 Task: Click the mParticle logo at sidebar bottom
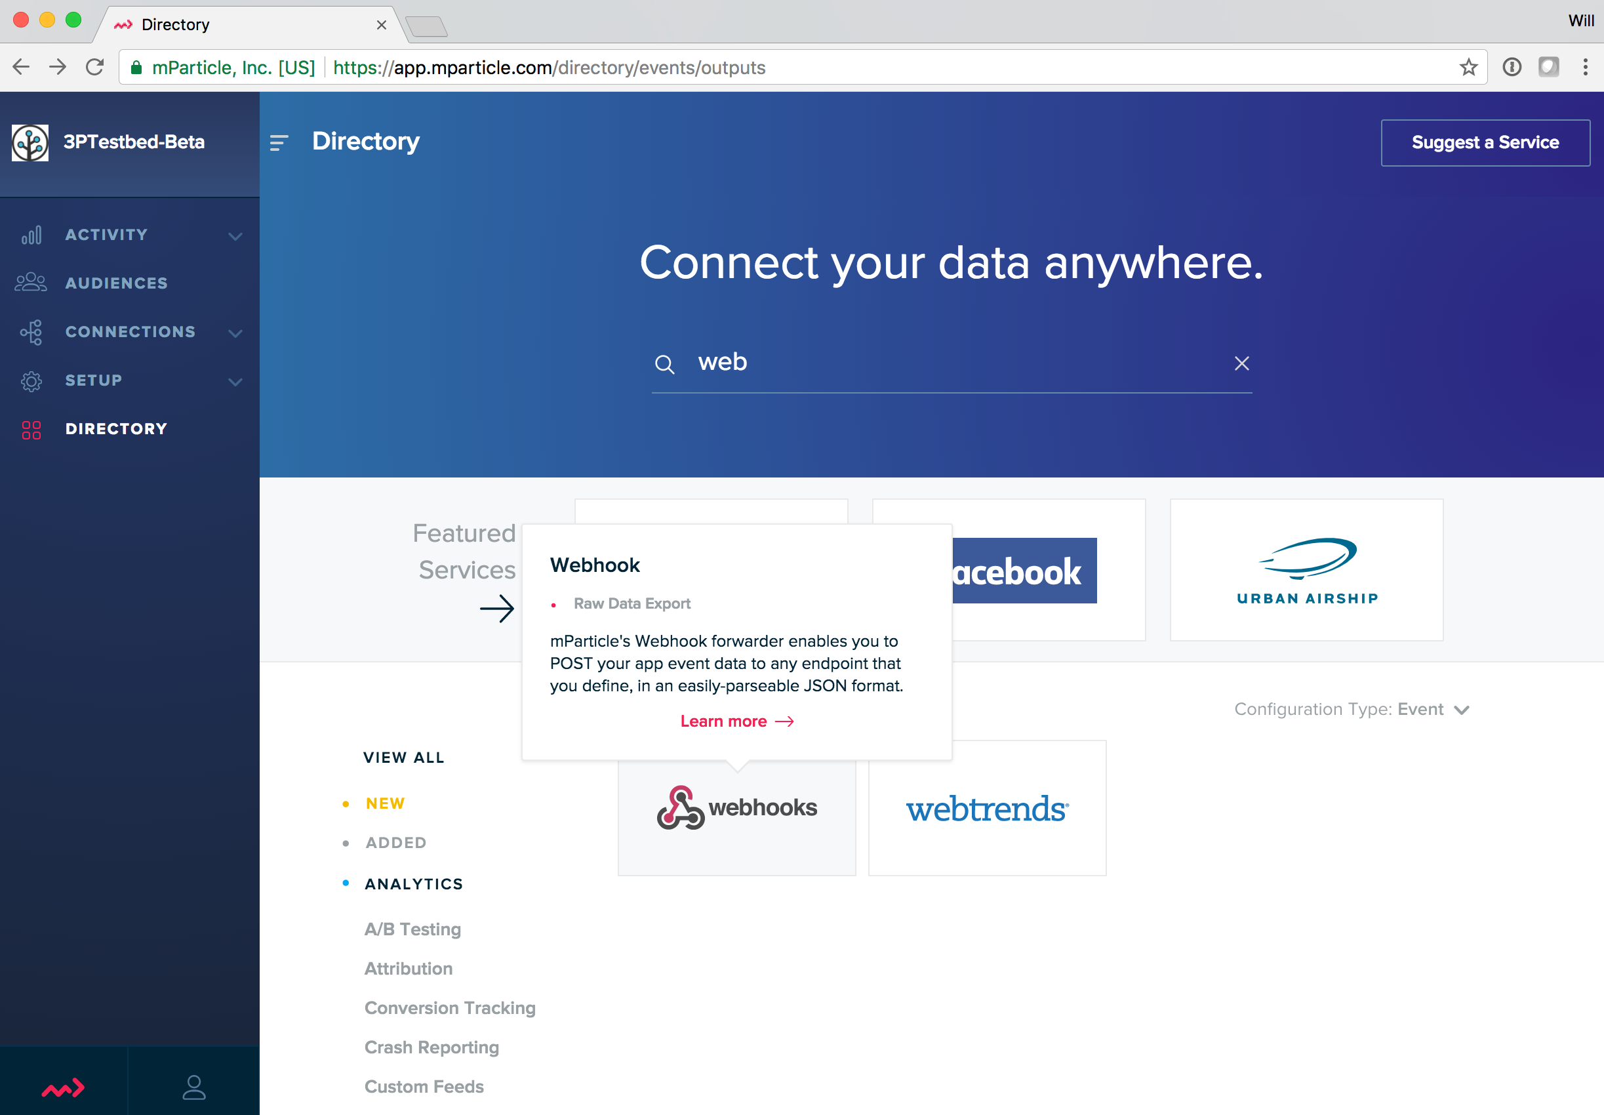point(63,1087)
